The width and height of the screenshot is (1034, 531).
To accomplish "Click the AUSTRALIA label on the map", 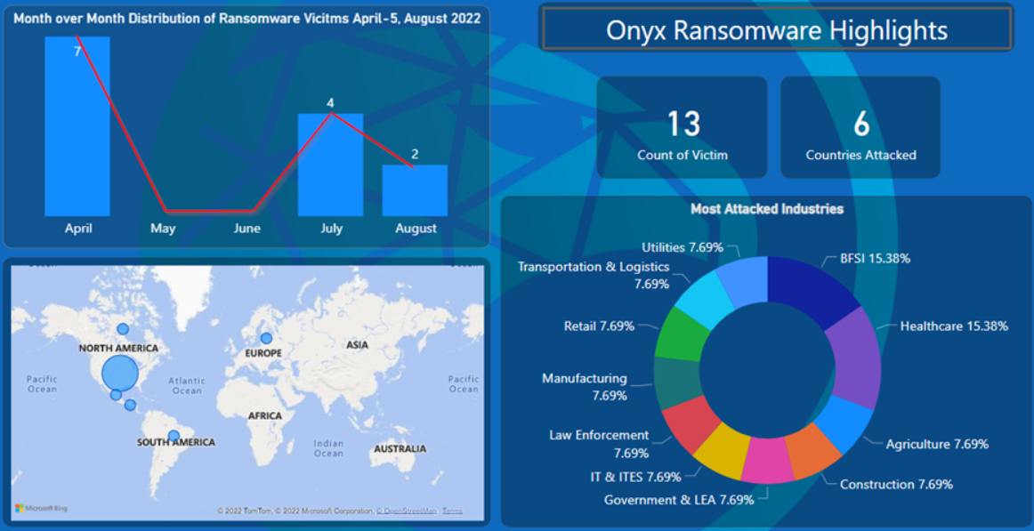I will click(x=400, y=448).
